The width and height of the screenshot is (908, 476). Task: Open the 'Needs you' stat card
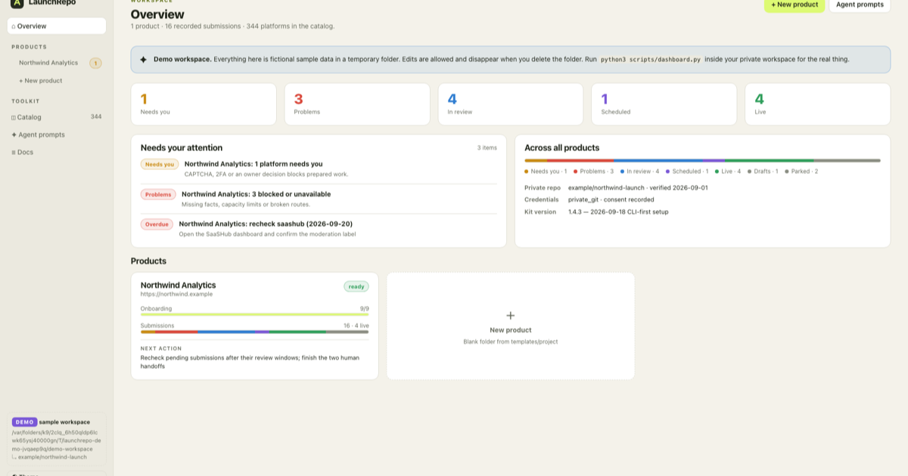(204, 104)
